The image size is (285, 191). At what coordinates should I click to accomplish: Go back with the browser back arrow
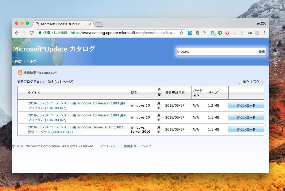(x=17, y=33)
